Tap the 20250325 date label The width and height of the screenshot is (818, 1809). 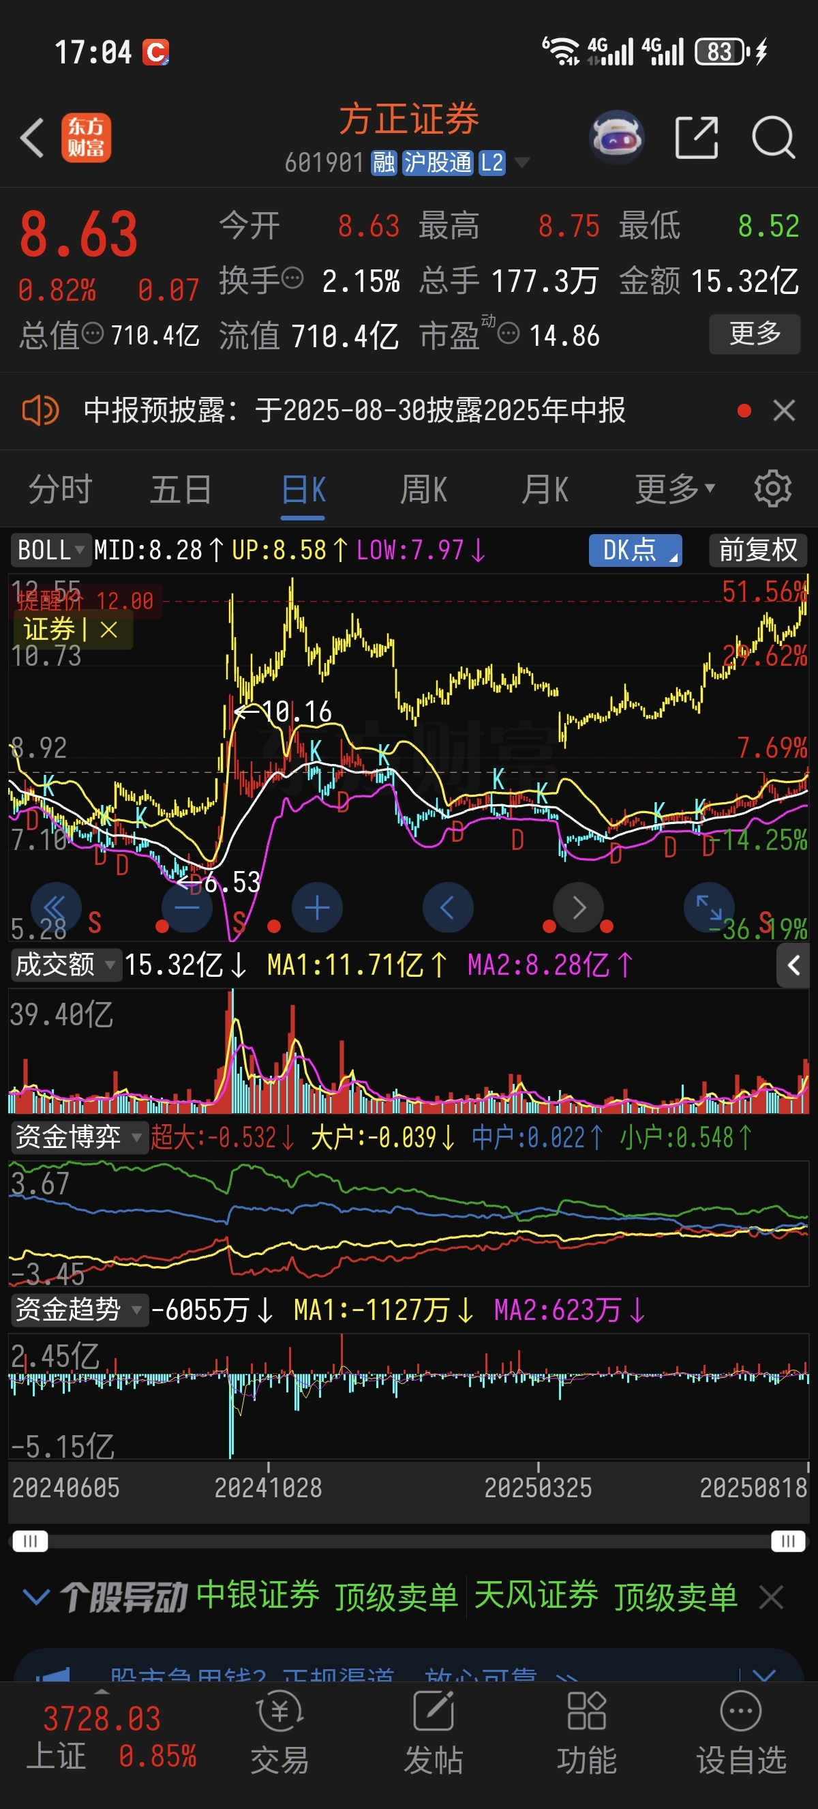(x=538, y=1488)
